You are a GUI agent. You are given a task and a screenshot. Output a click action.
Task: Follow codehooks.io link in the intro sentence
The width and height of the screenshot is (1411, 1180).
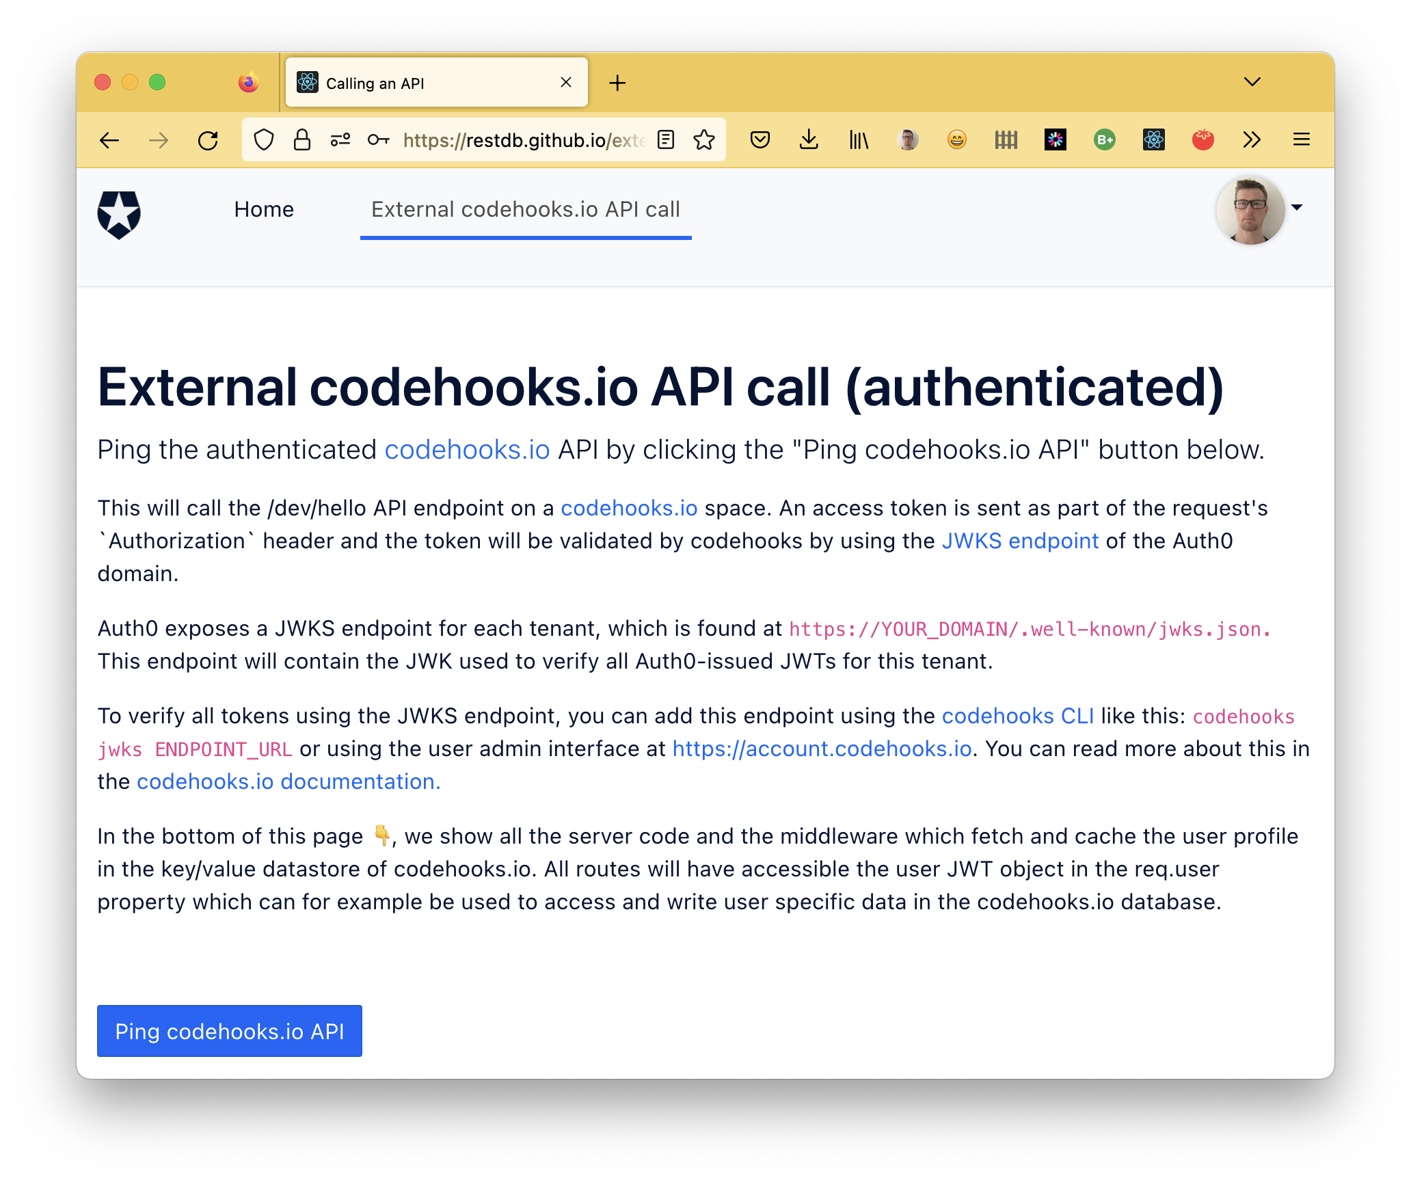pos(467,450)
